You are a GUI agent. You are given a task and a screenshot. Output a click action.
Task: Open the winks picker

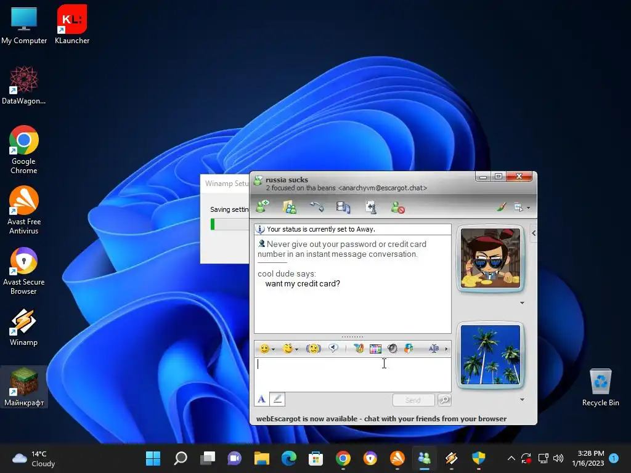point(288,349)
